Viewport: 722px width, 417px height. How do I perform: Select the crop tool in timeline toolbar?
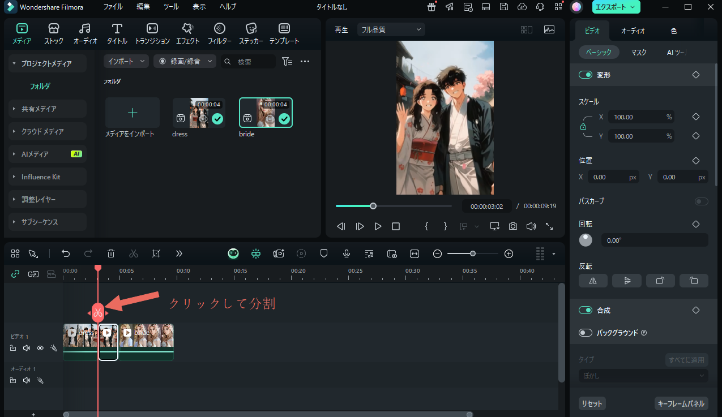pyautogui.click(x=156, y=253)
